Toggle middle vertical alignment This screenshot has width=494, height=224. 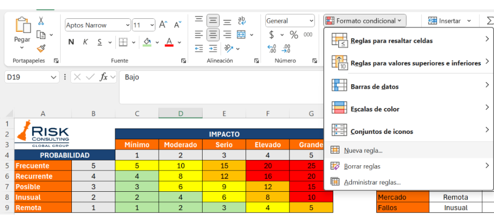tap(213, 21)
